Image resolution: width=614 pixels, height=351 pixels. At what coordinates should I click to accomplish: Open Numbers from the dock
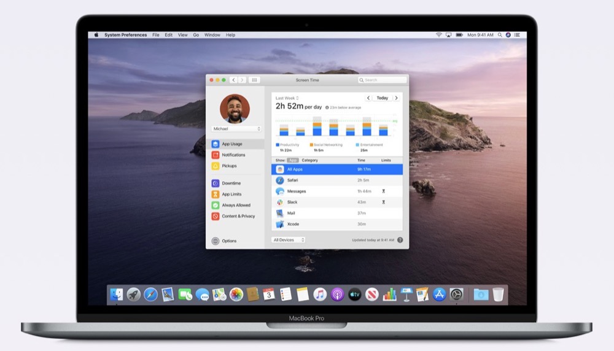[389, 295]
